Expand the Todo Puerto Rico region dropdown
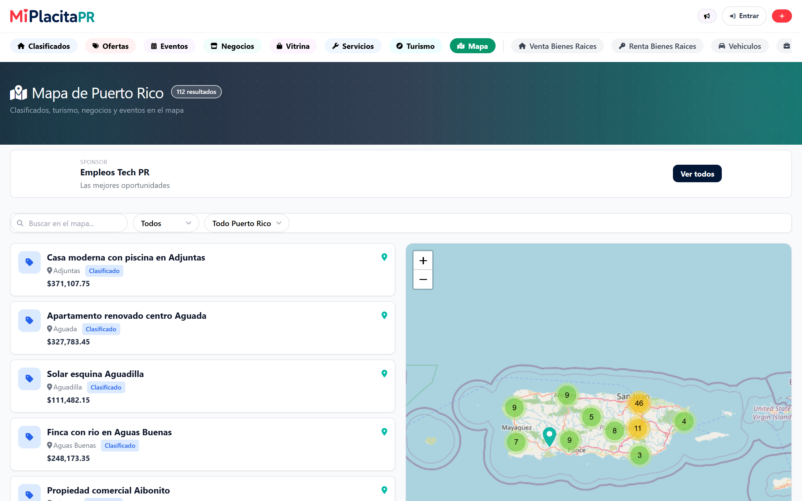 pyautogui.click(x=247, y=223)
